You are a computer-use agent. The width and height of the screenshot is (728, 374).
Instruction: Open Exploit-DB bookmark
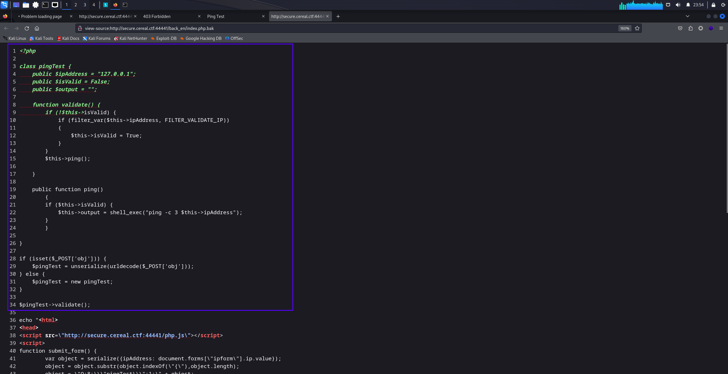pos(164,38)
